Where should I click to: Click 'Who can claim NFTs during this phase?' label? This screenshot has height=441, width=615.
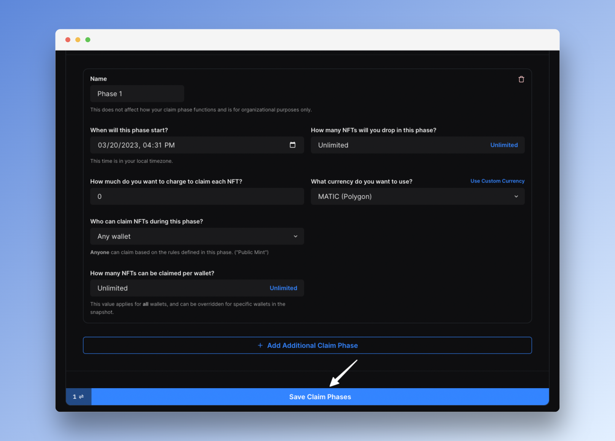[147, 221]
